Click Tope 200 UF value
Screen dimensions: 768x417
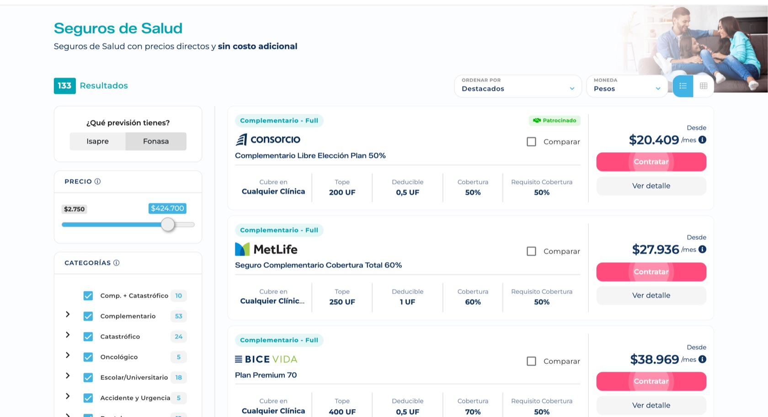coord(342,192)
